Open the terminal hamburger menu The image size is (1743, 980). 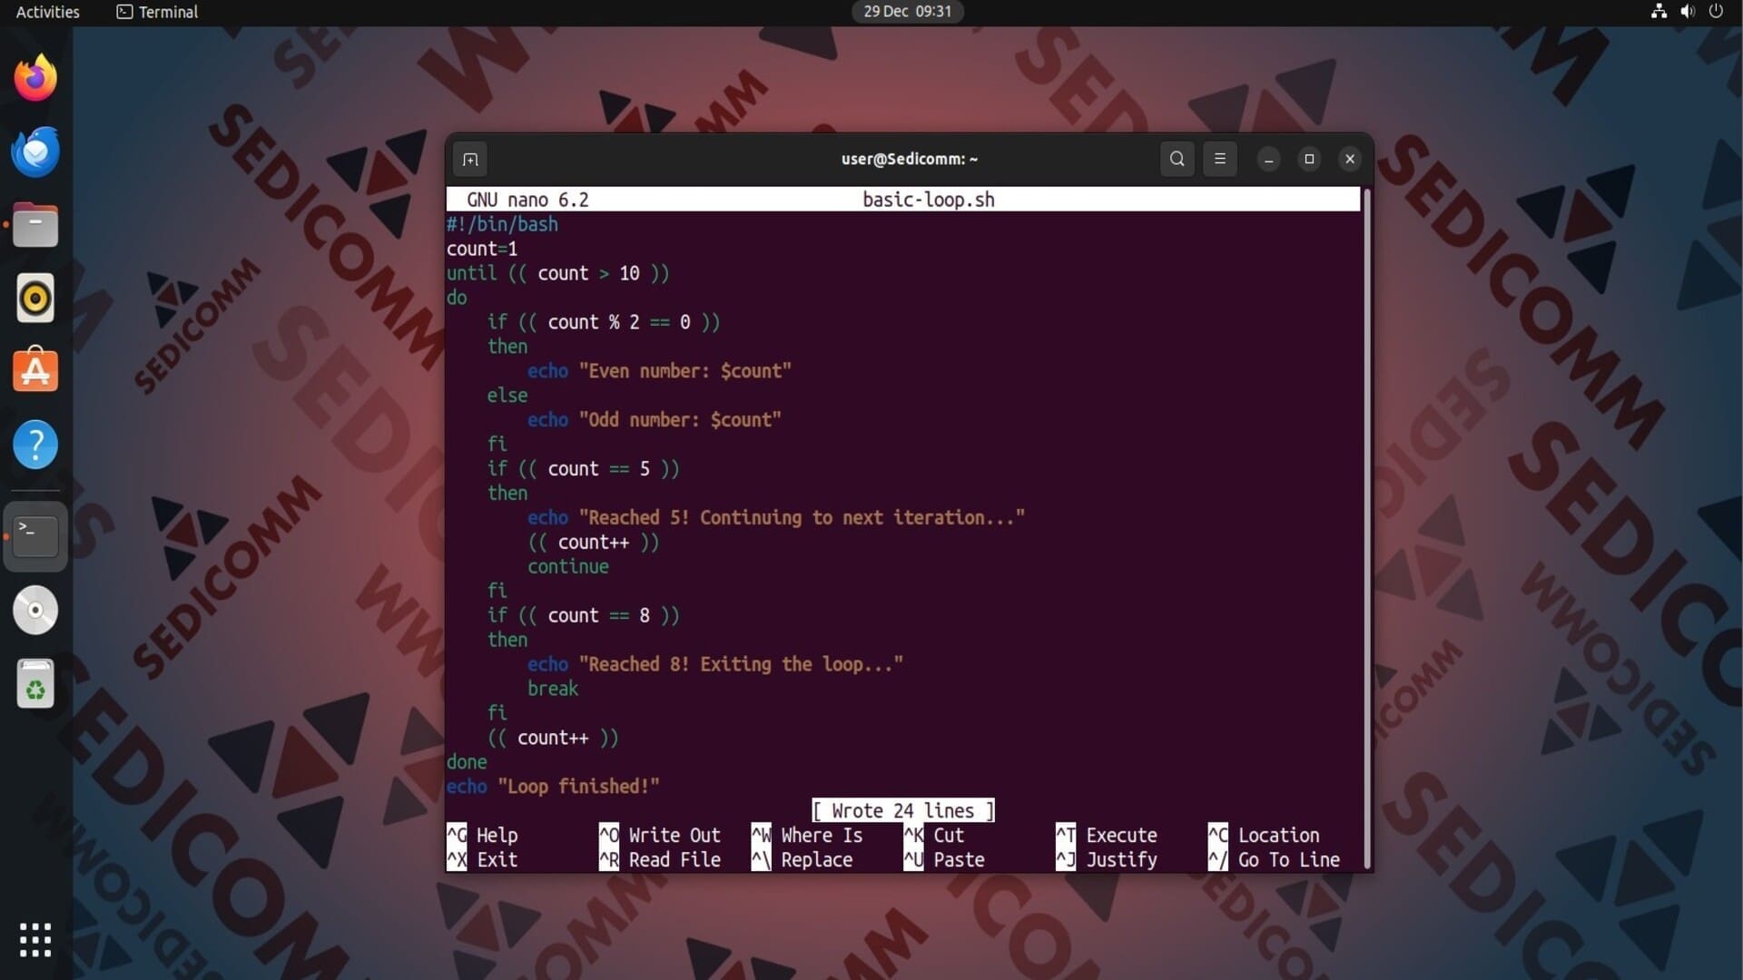(1219, 159)
